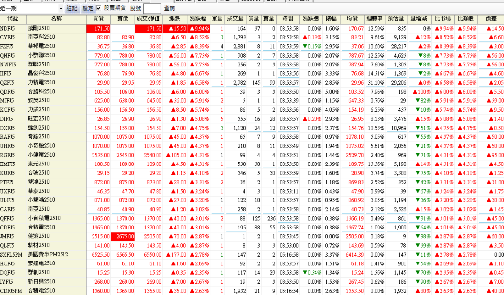Click the 振幅 column header
The height and width of the screenshot is (295, 504).
(x=331, y=18)
